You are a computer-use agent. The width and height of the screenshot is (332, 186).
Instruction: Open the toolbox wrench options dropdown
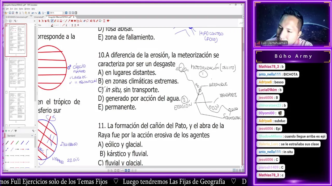35,131
